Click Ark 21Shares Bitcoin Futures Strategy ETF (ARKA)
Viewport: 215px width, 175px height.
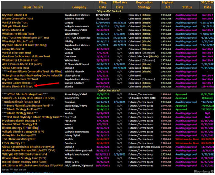[33, 165]
